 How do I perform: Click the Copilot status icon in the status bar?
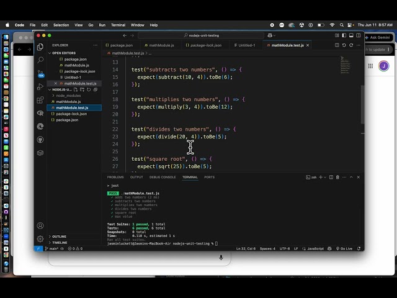coord(329,248)
